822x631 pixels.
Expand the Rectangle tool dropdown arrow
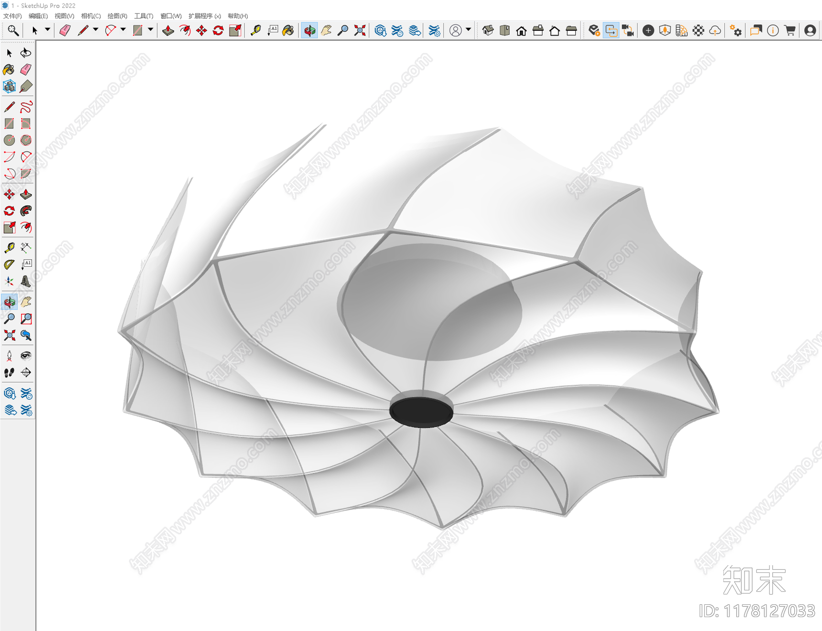(x=151, y=30)
